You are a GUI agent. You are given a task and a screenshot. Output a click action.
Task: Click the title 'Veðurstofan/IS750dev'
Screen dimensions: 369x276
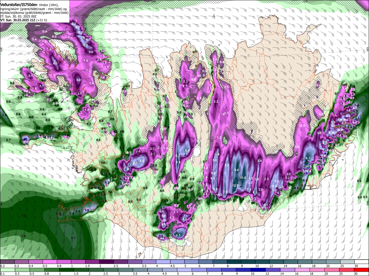[18, 4]
